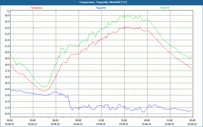Click the '21:00' time axis label
This screenshot has height=127, width=203.
click(170, 120)
